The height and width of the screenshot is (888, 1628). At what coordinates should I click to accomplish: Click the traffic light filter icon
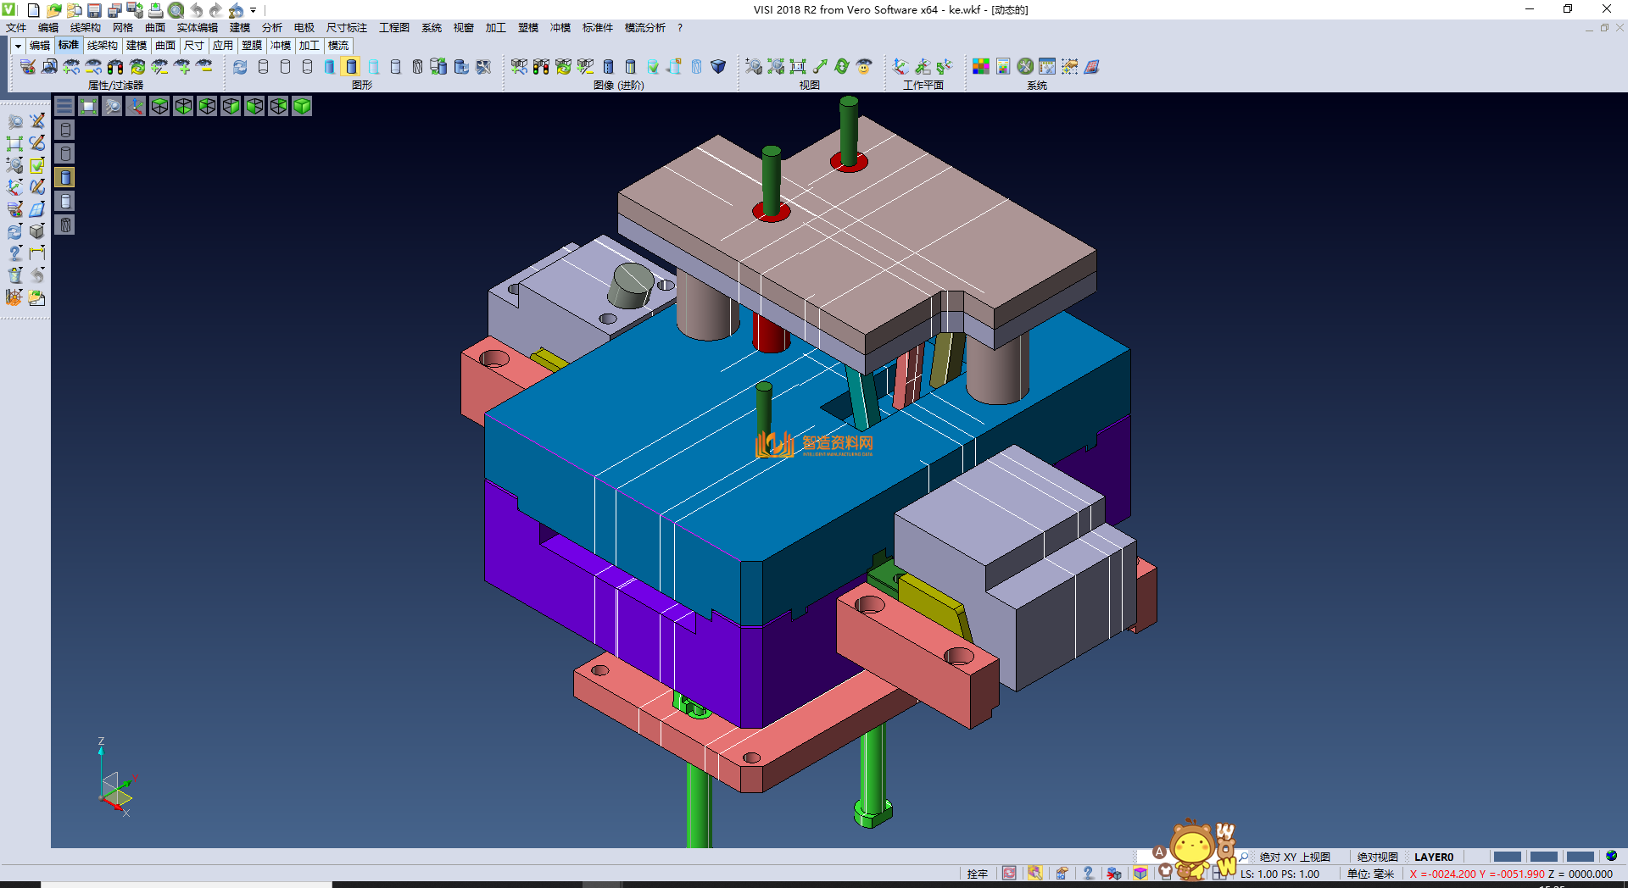coord(115,66)
